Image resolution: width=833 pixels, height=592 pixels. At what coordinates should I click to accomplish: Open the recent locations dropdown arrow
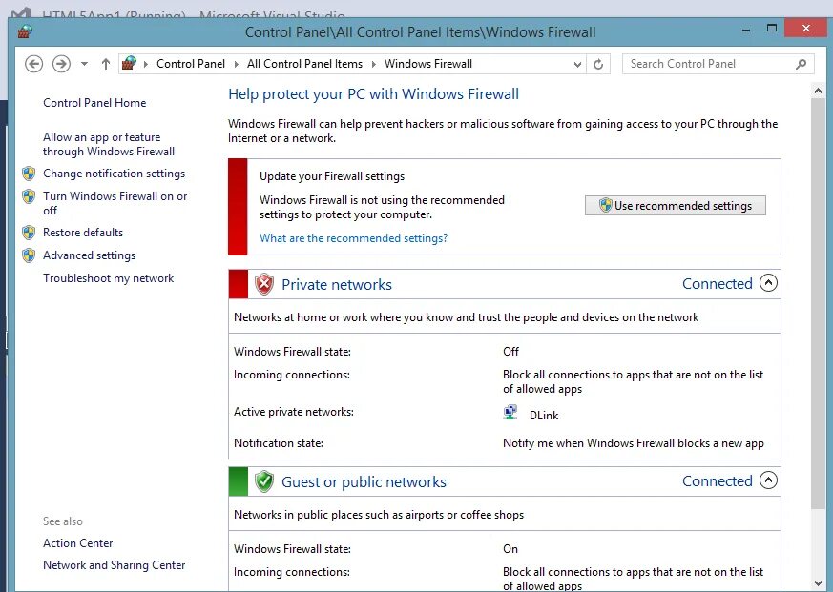point(84,64)
